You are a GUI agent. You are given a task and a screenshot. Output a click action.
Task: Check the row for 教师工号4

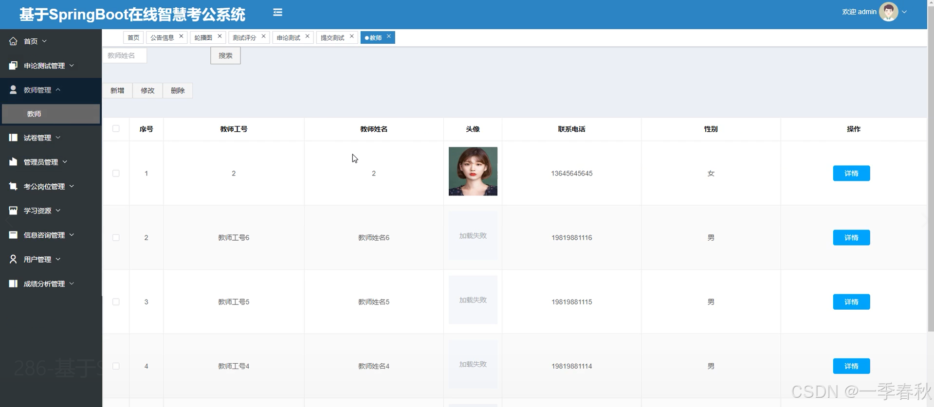pyautogui.click(x=116, y=366)
